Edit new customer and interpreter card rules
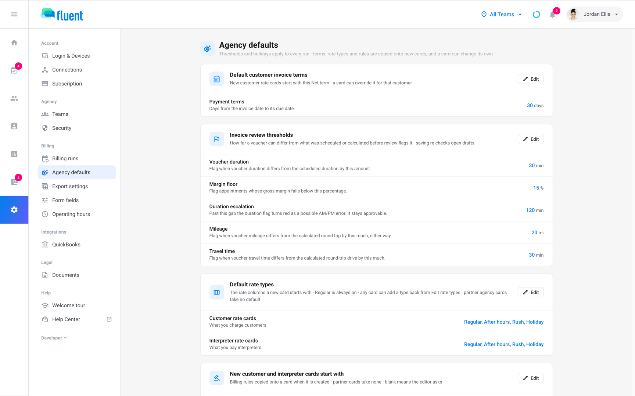635x396 pixels. pyautogui.click(x=531, y=378)
